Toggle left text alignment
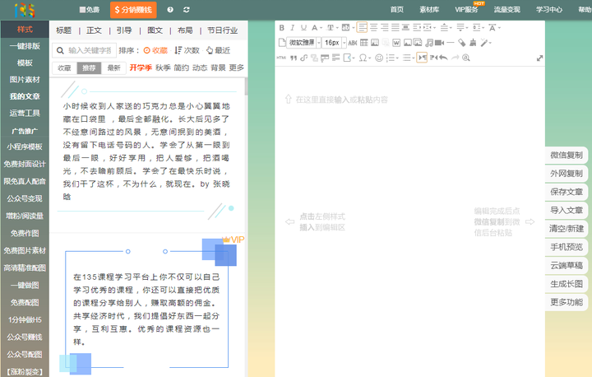The image size is (592, 377). tap(362, 28)
